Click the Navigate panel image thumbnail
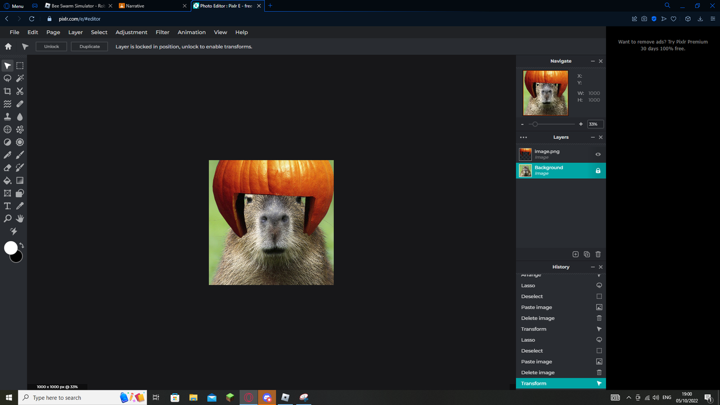This screenshot has height=405, width=720. [x=546, y=93]
